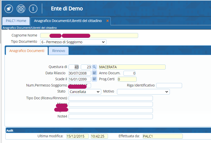Image resolution: width=211 pixels, height=143 pixels.
Task: Click the Tipo Doc (Ricevu/Rinnovo) field
Action: [x=110, y=98]
